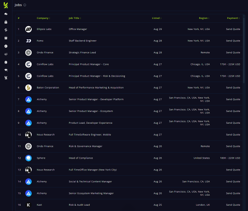This screenshot has height=211, width=248.
Task: Select Principal Product Manager - Risk & Decisioning
Action: pos(97,76)
